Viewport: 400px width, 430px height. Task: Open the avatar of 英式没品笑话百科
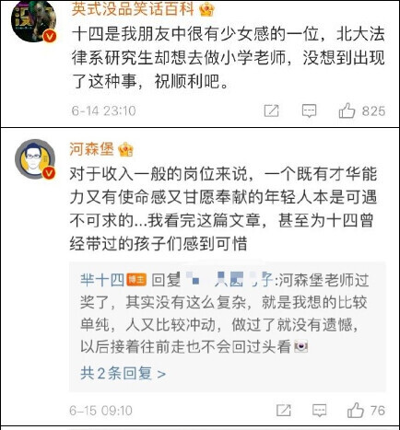(33, 20)
